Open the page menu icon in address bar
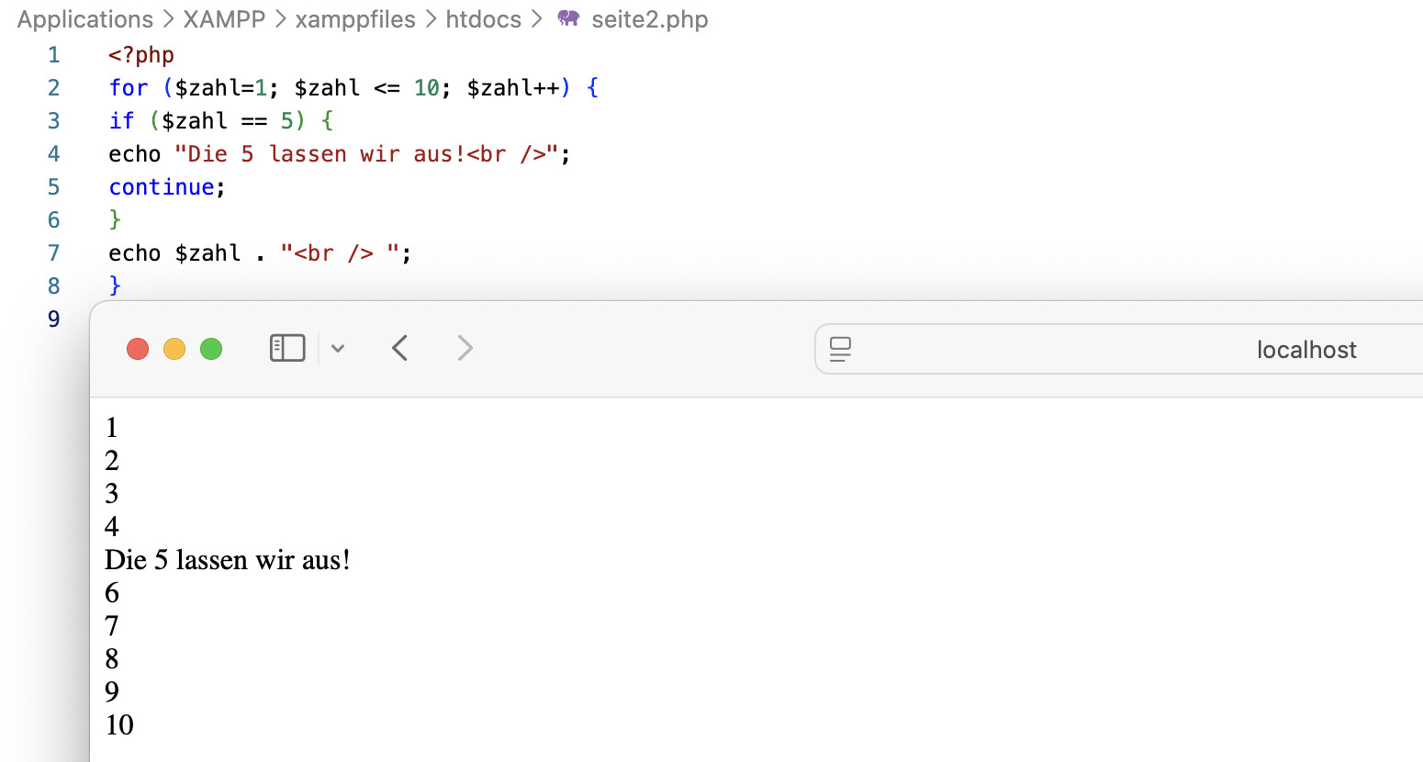This screenshot has height=762, width=1423. point(840,349)
